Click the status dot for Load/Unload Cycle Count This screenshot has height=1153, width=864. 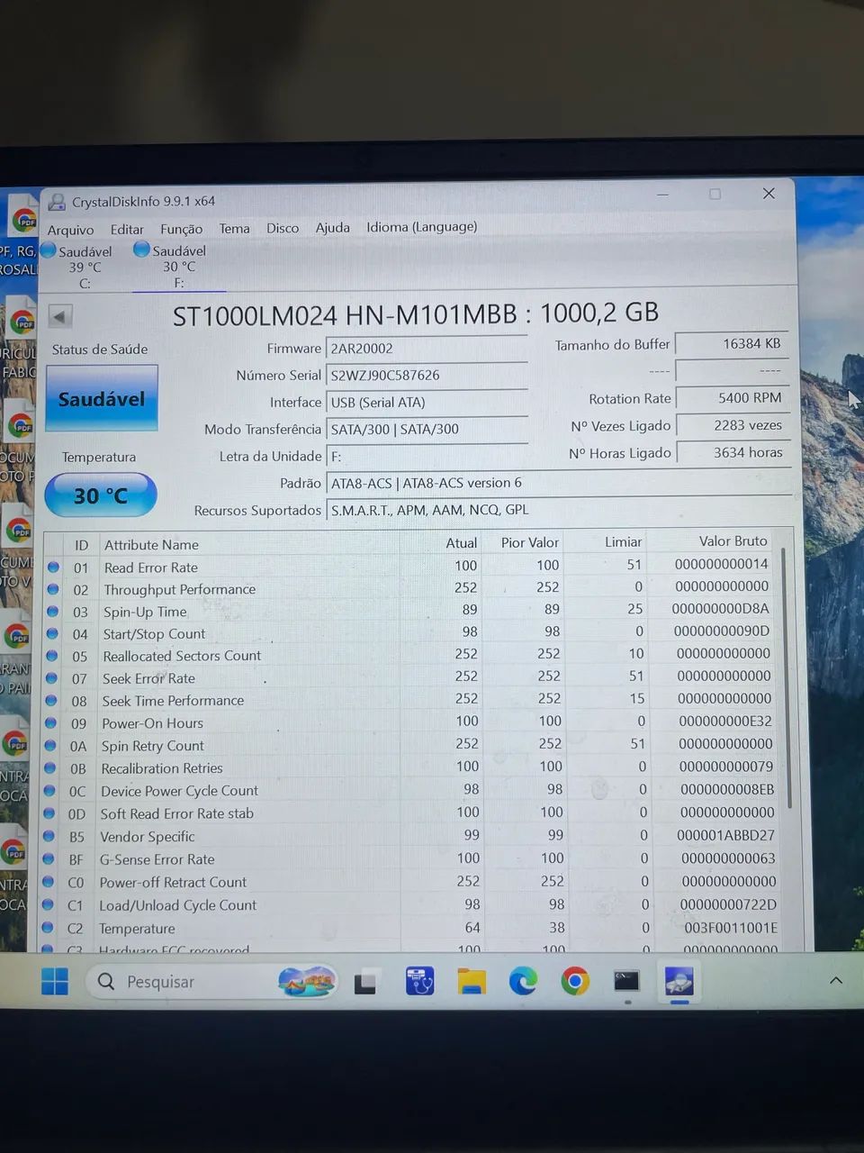pyautogui.click(x=48, y=905)
